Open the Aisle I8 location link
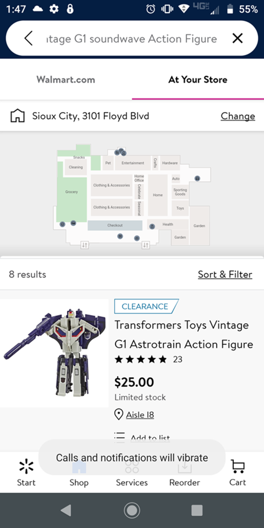 [x=140, y=414]
